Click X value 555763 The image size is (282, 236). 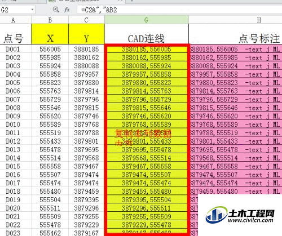coord(50,91)
